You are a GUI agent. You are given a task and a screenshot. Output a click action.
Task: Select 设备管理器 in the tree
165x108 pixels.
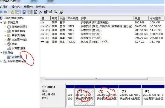point(18,48)
